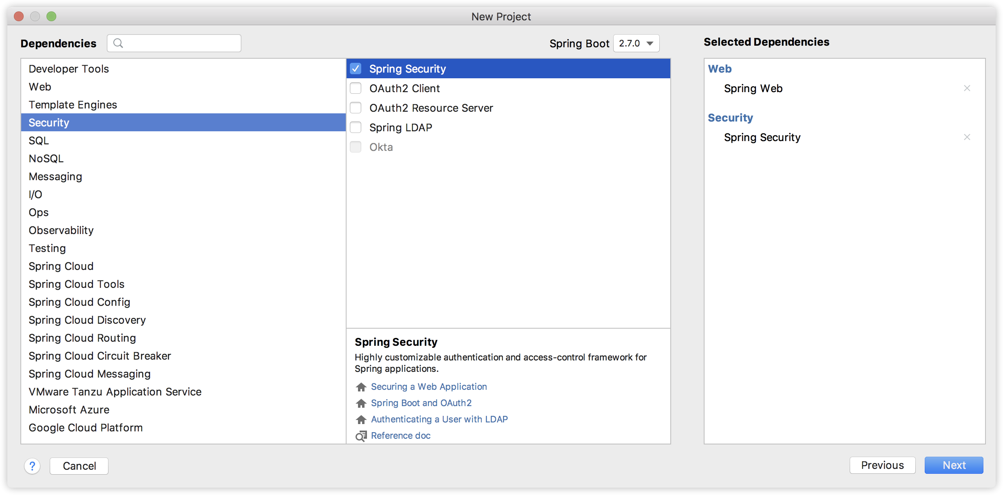Uncheck the Spring Security checkbox
Image resolution: width=1003 pixels, height=495 pixels.
tap(356, 69)
